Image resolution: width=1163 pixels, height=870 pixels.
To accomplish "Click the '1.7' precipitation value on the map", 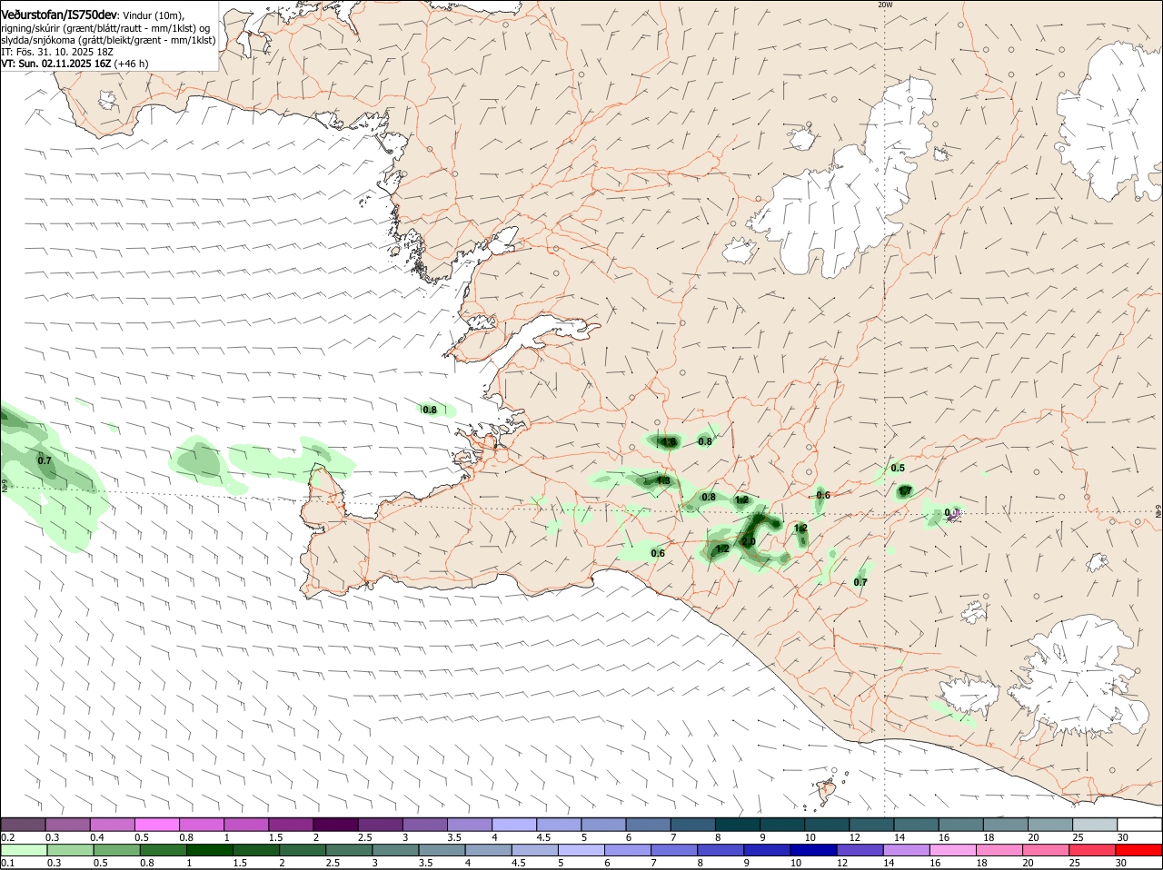I will (905, 491).
